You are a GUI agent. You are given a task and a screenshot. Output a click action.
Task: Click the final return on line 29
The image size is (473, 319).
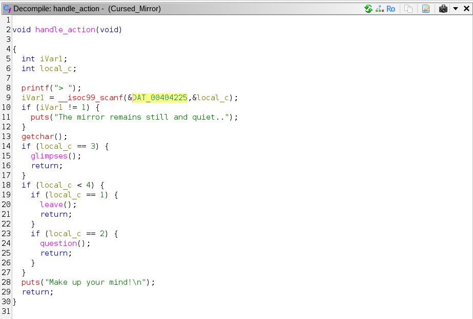(x=35, y=292)
